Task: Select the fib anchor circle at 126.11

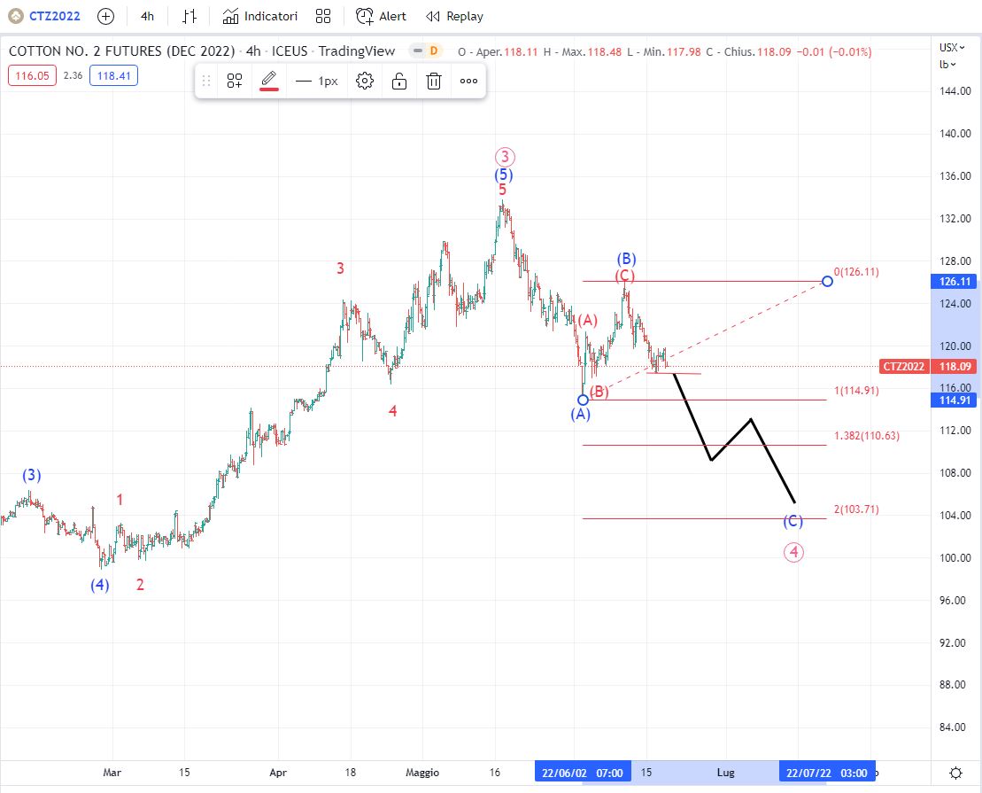Action: tap(827, 282)
